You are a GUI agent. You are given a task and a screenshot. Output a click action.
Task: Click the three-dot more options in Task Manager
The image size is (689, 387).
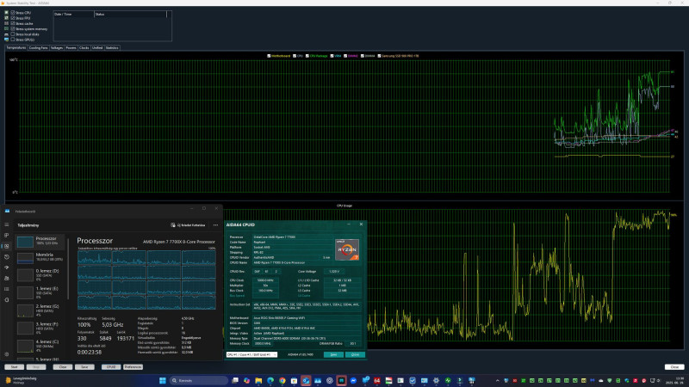pos(215,225)
